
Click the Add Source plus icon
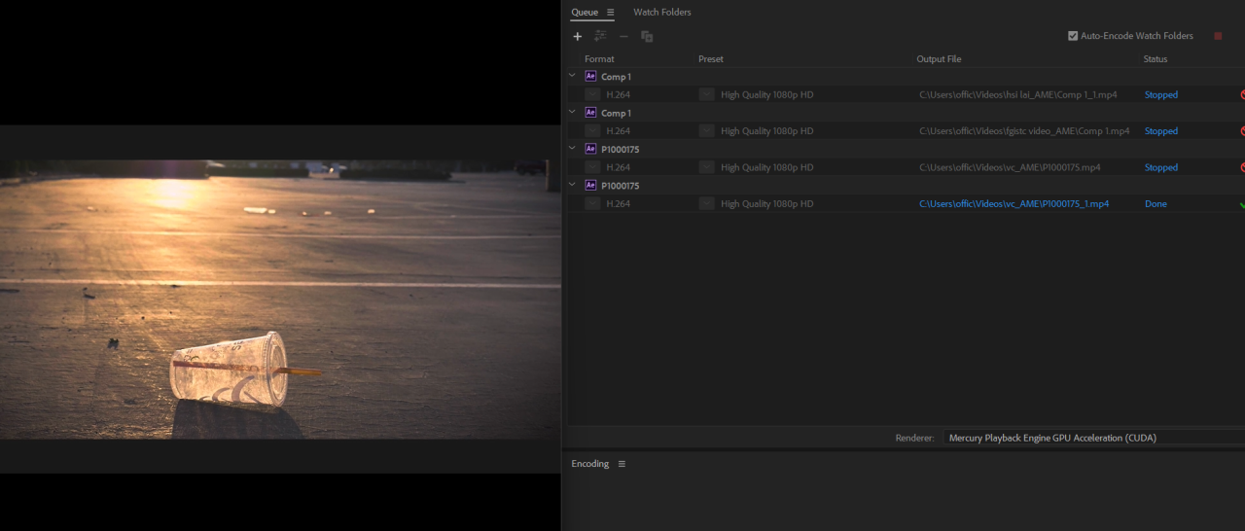(577, 36)
